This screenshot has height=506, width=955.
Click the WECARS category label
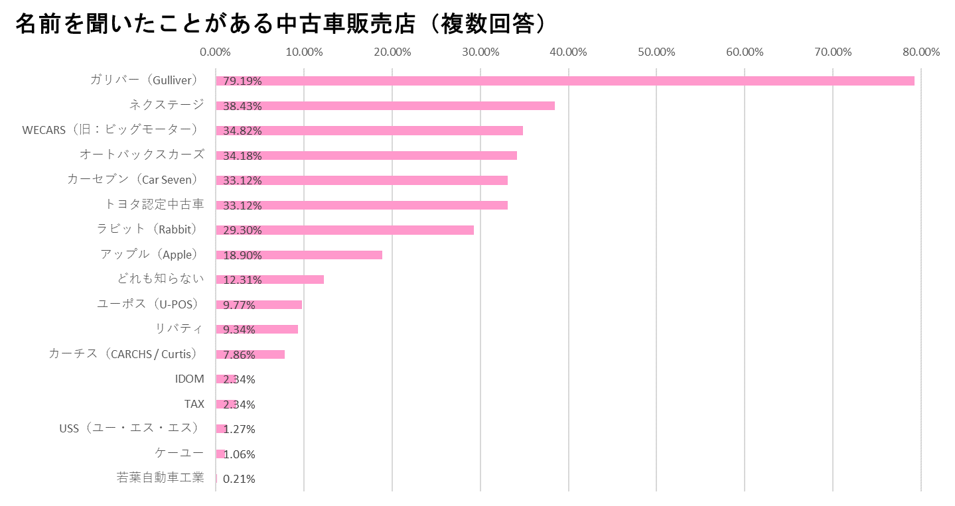click(x=110, y=130)
